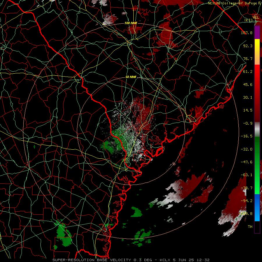Click the -78.7 velocity scale value
This screenshot has height=262, width=262.
pyautogui.click(x=247, y=188)
